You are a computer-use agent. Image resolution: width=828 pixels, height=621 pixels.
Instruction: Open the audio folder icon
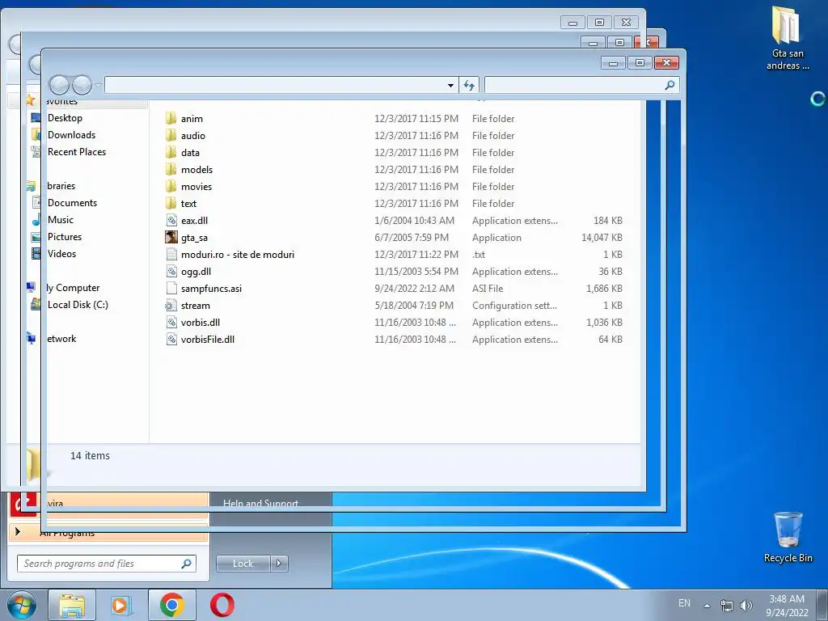(x=171, y=136)
